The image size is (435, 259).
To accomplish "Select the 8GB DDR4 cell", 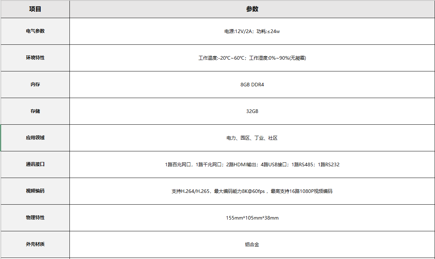I will pos(252,85).
